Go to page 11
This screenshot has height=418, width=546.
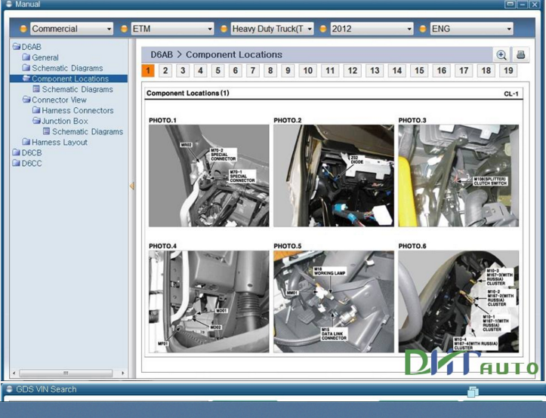(x=330, y=71)
